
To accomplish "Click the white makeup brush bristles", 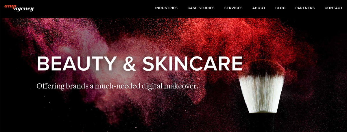I will pos(262,92).
